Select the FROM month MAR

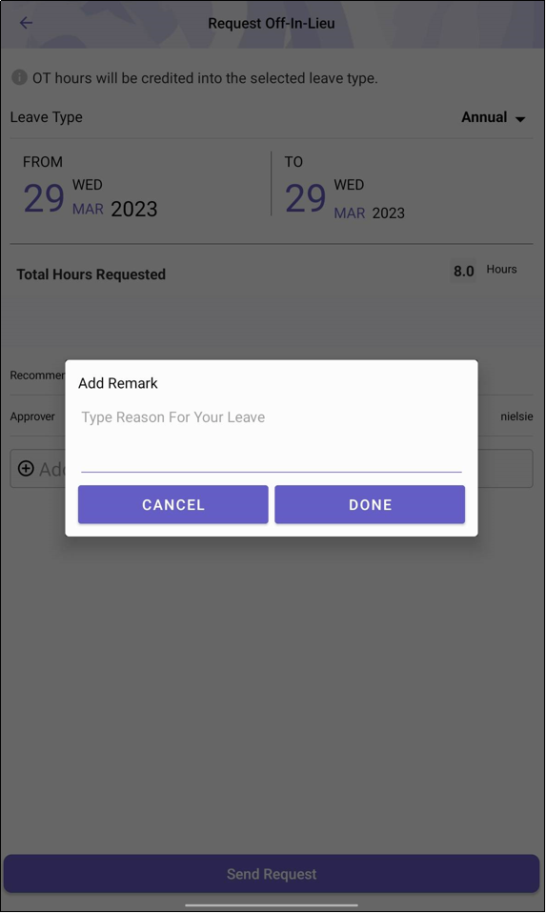(88, 209)
